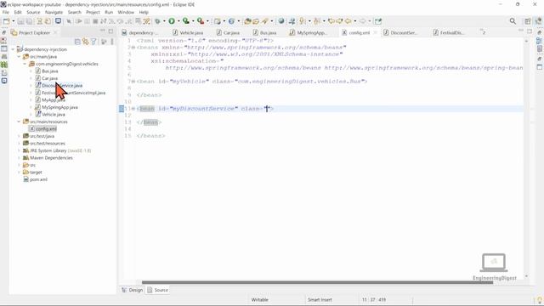The height and width of the screenshot is (306, 544).
Task: Click the Run with Coverage toolbar icon
Action: point(186,21)
